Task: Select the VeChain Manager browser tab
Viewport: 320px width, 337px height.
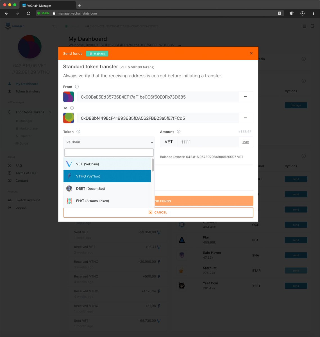Action: 48,6
